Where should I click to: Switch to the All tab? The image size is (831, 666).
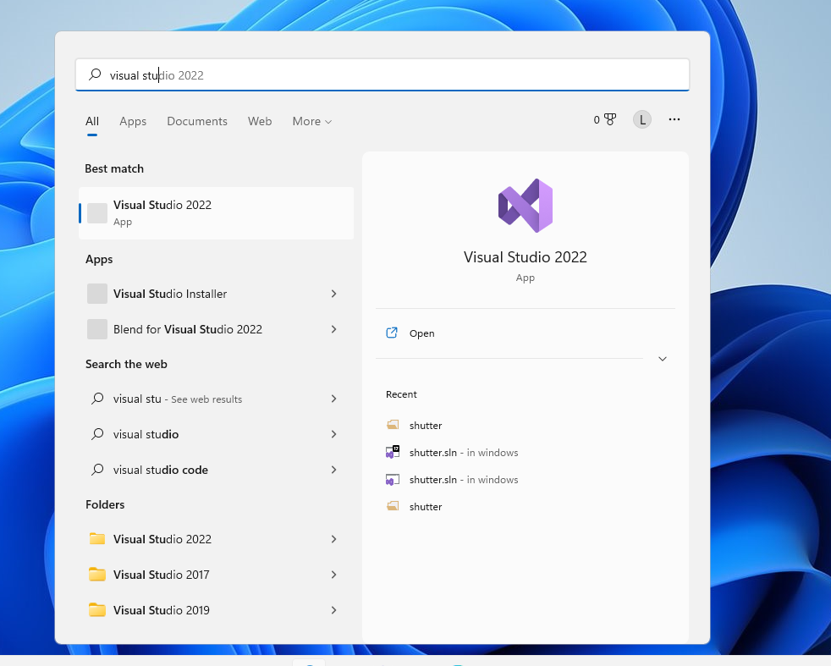click(x=92, y=121)
